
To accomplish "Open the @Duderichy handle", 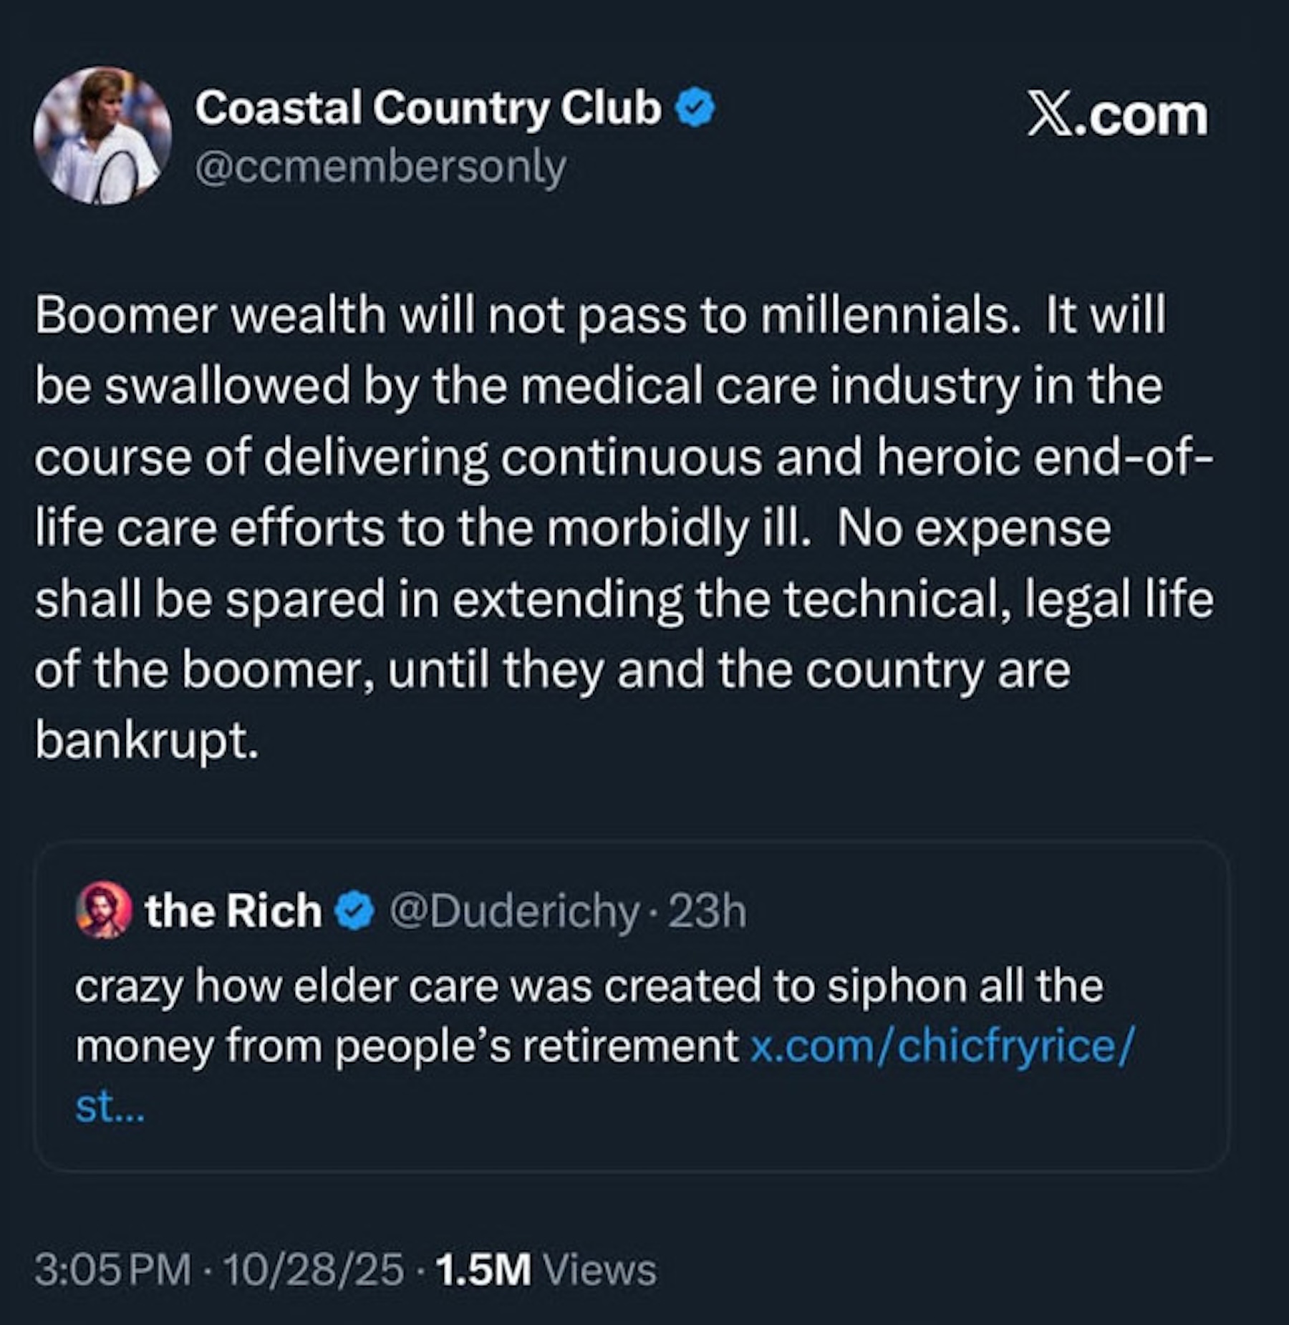I will 513,911.
